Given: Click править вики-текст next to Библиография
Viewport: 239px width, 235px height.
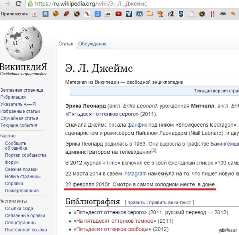Looking at the screenshot, I should pyautogui.click(x=170, y=202).
